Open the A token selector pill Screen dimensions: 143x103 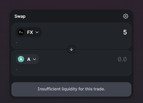(27, 59)
